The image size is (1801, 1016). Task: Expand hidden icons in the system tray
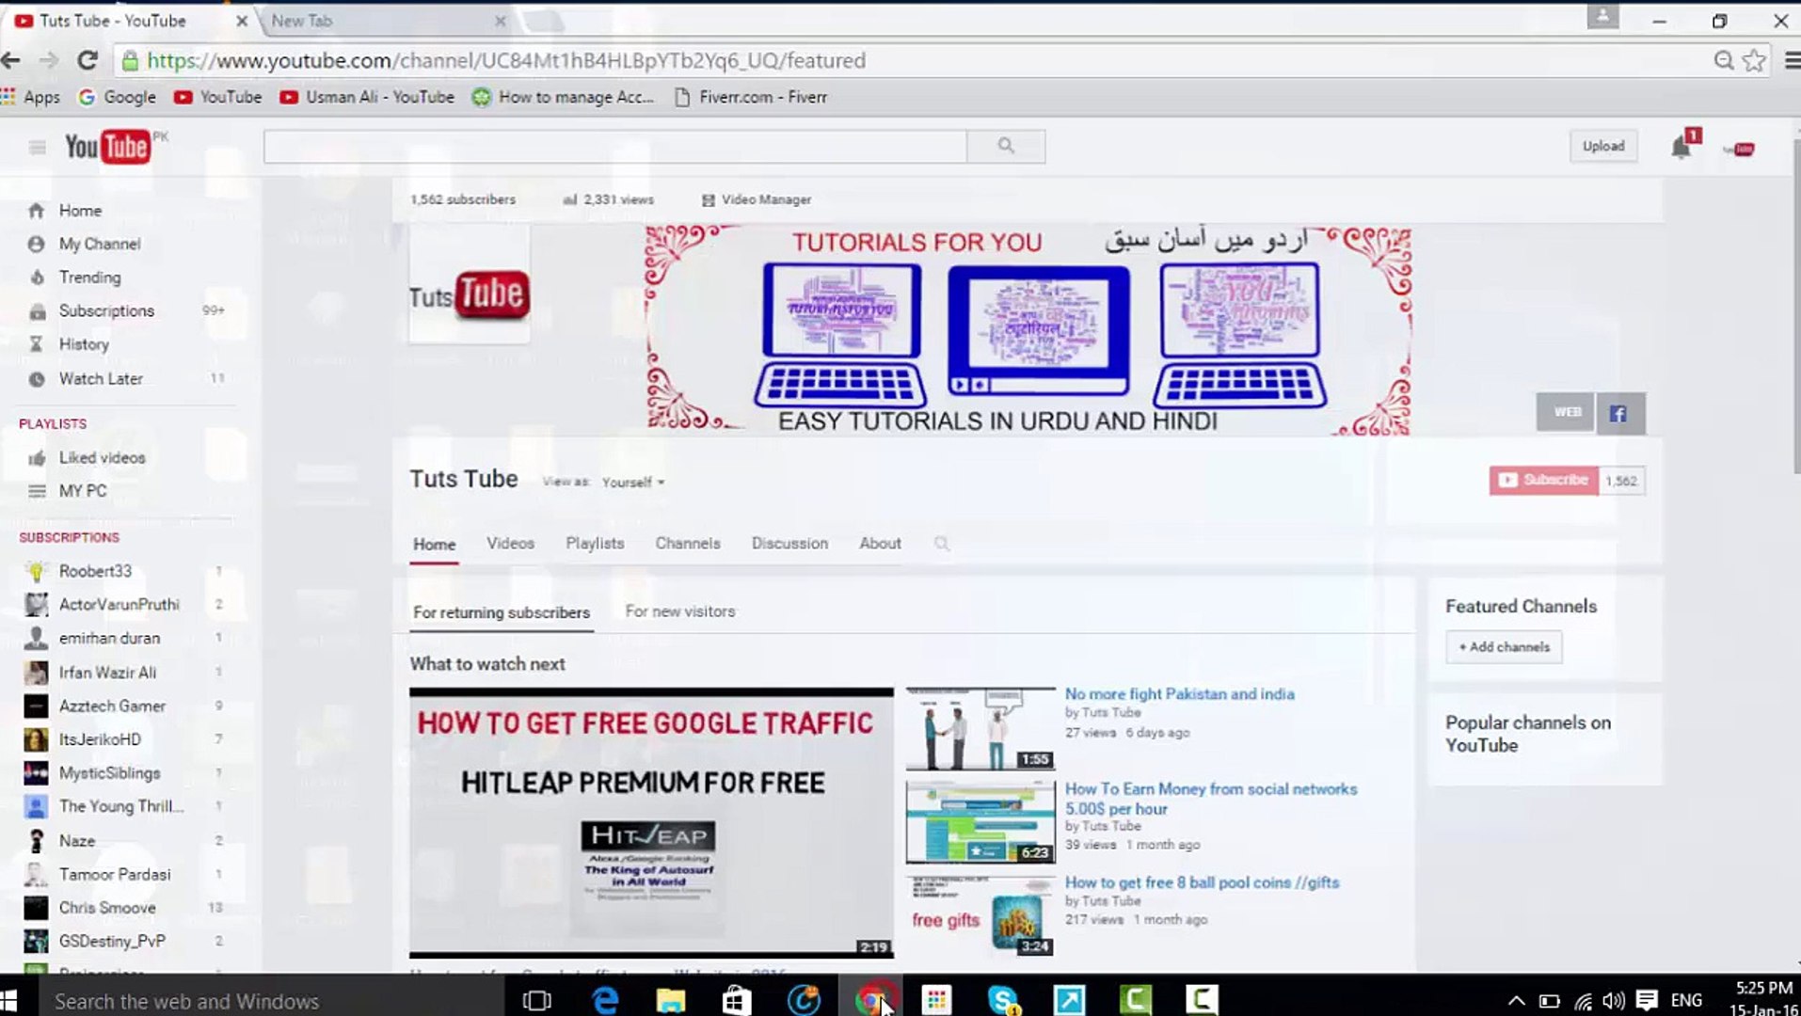[x=1519, y=1000]
